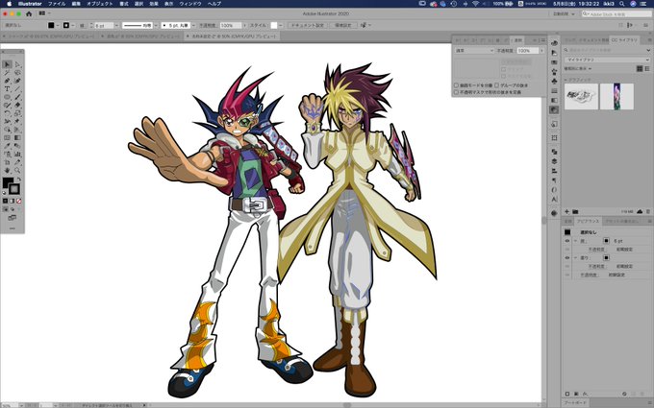Click 環境設定 button
This screenshot has width=654, height=408.
342,25
